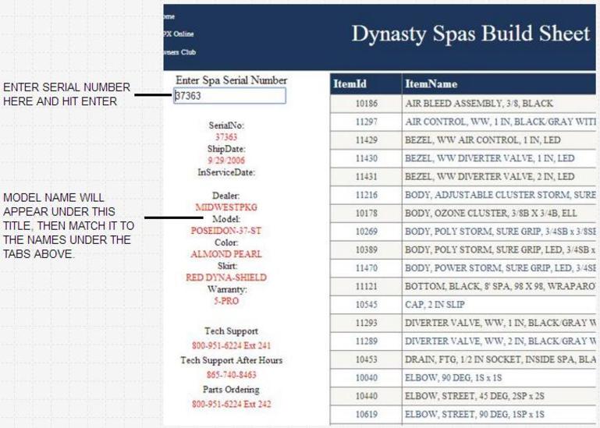600x428 pixels.
Task: Click the model name POSEIDON-37-ST
Action: [226, 231]
